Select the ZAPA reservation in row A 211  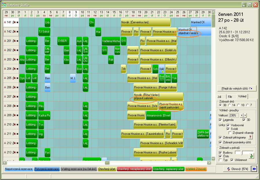pyautogui.click(x=203, y=134)
